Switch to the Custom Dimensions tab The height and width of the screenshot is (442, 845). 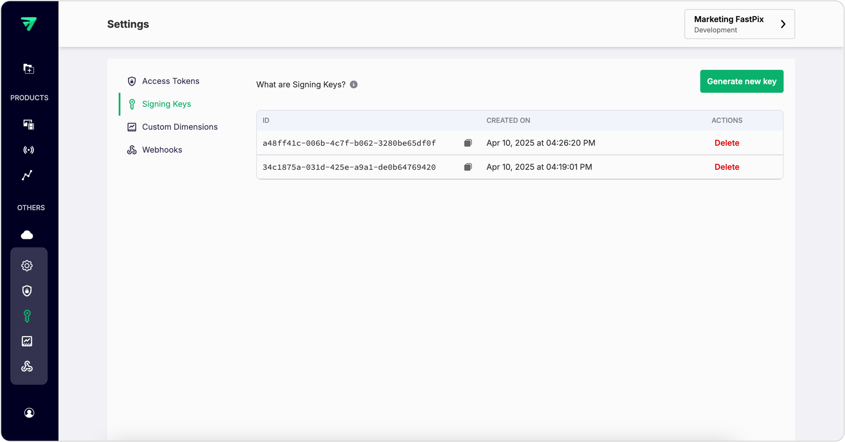coord(180,127)
